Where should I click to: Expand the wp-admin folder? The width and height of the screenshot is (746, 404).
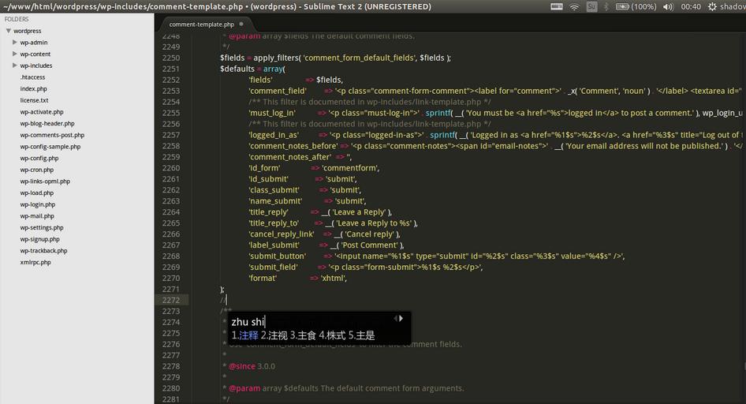(x=15, y=42)
